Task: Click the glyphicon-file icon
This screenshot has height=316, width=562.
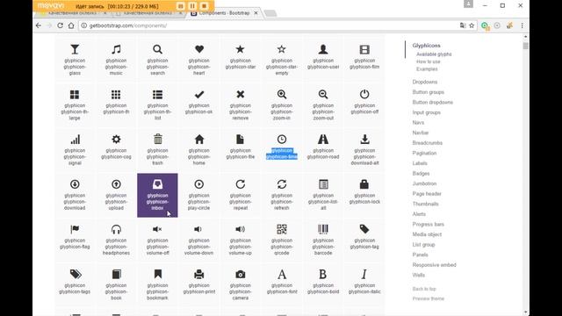Action: (240, 139)
